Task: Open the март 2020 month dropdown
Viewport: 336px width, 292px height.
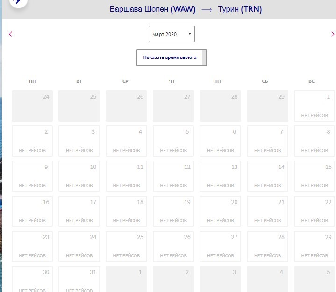Action: (x=172, y=34)
